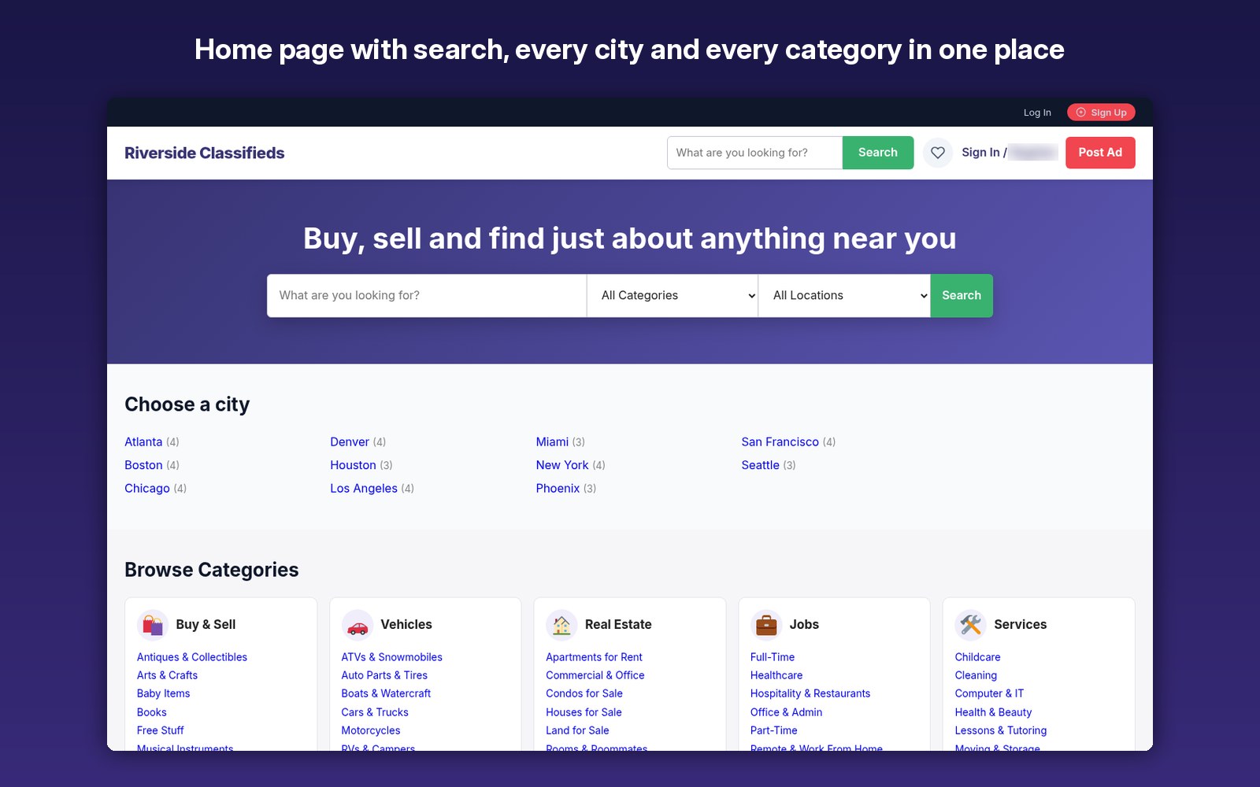The height and width of the screenshot is (787, 1260).
Task: Click the red Post Ad button
Action: click(x=1100, y=153)
